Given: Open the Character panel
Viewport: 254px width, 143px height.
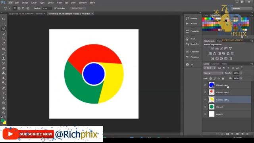Looking at the screenshot, I should pyautogui.click(x=192, y=52).
